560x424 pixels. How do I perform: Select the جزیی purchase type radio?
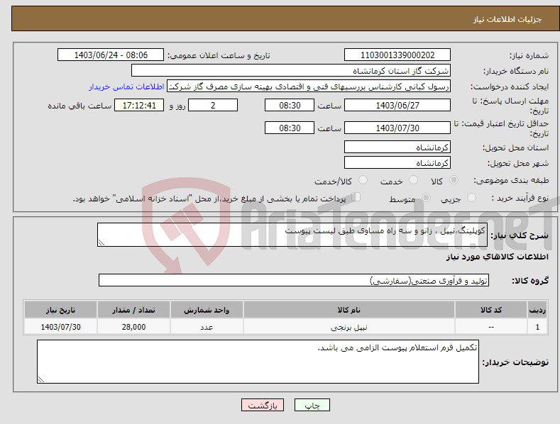point(471,197)
